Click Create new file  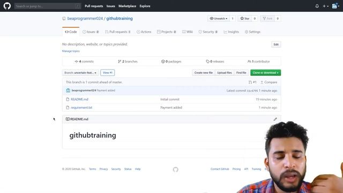[204, 73]
